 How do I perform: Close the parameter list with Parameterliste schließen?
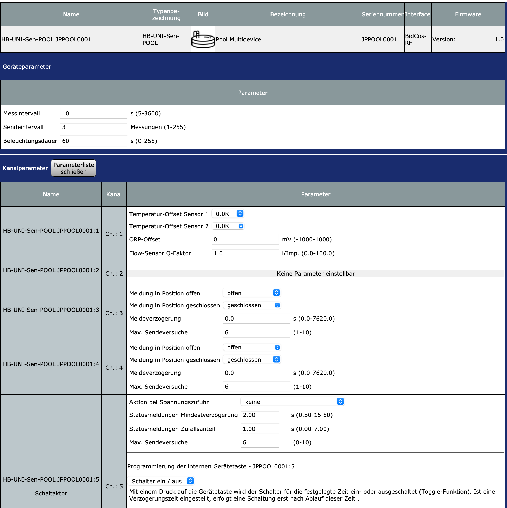pyautogui.click(x=73, y=168)
